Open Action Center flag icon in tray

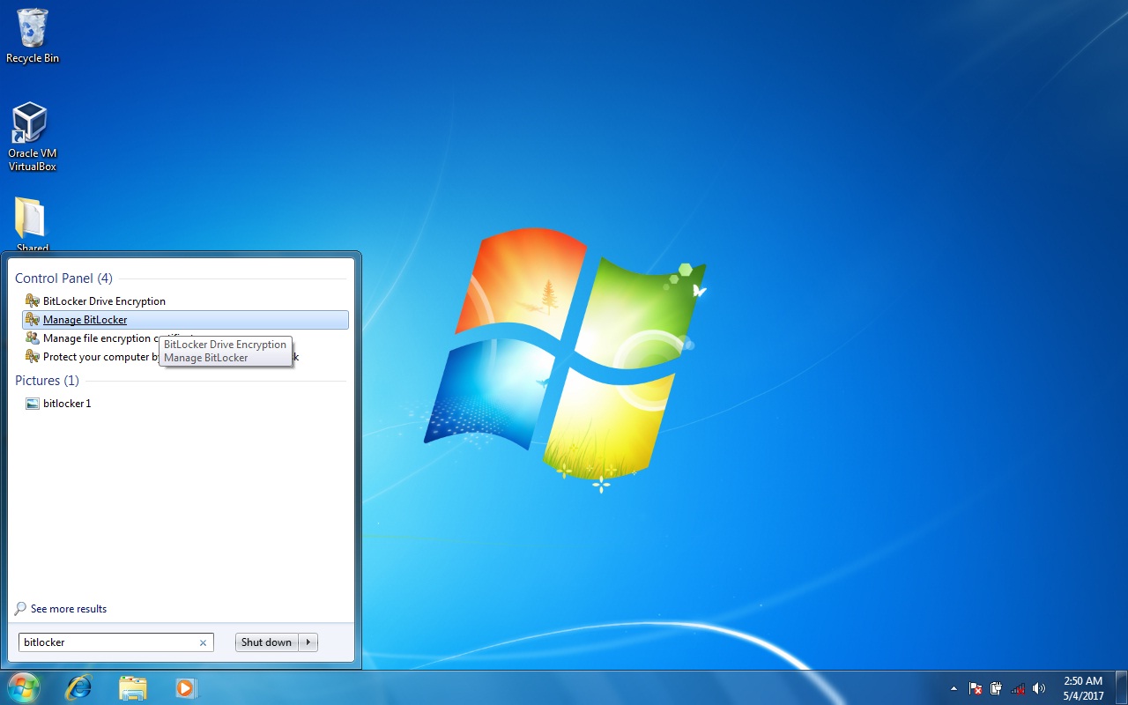[x=976, y=688]
